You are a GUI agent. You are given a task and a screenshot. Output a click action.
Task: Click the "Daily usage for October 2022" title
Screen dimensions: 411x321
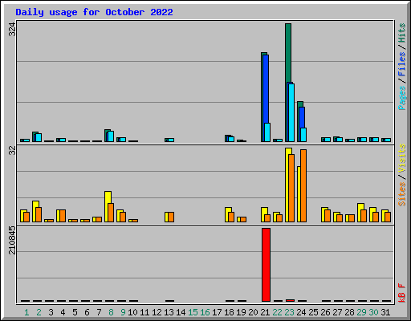pos(94,12)
